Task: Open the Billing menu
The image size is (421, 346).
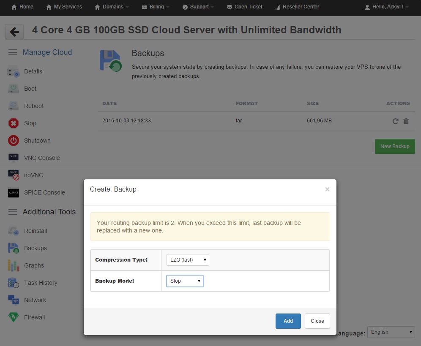Action: 155,7
